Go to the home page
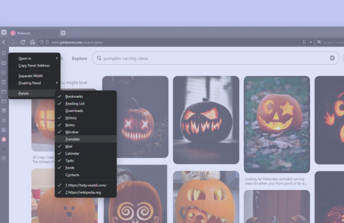The height and width of the screenshot is (223, 344). [x=33, y=42]
